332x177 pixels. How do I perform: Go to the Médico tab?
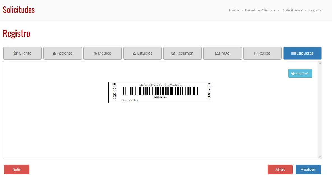[x=103, y=53]
